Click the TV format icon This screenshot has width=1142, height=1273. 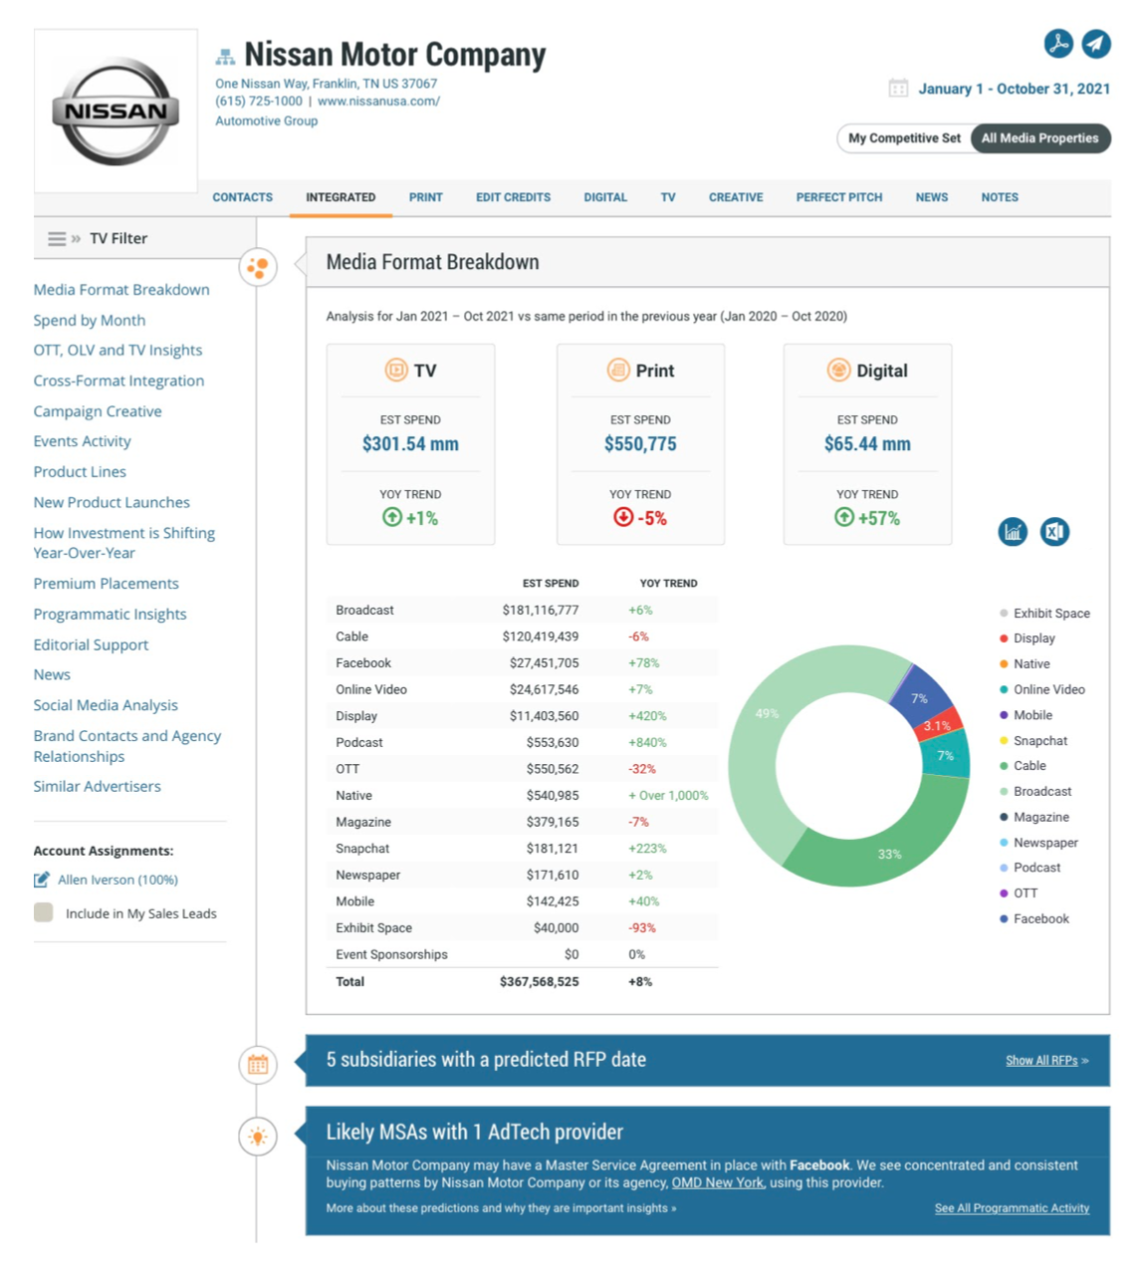coord(396,371)
